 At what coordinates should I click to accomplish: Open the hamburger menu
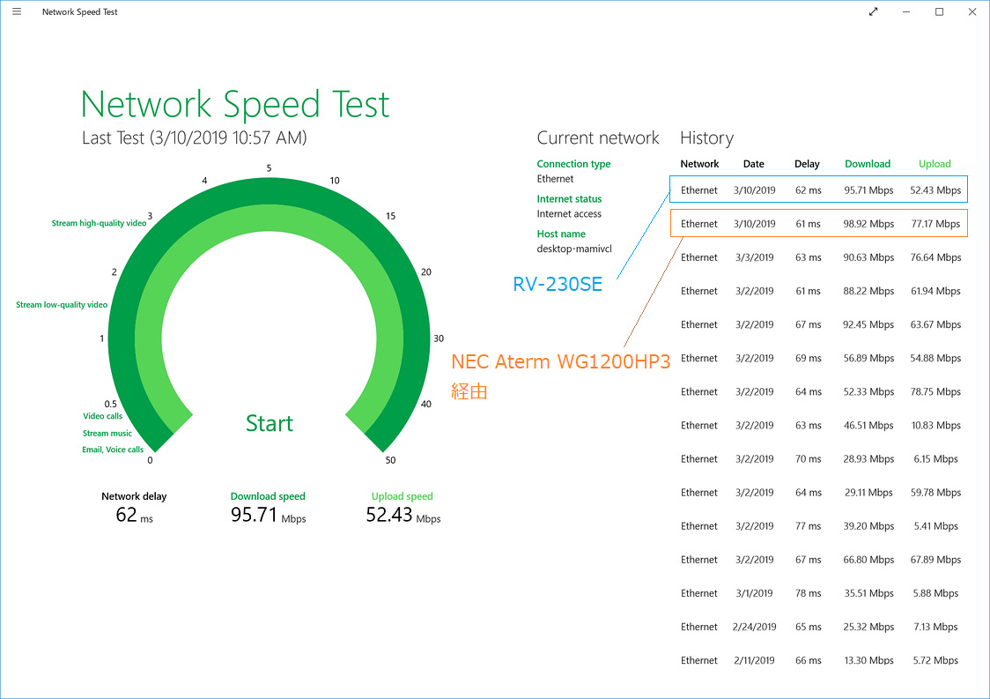pos(17,11)
